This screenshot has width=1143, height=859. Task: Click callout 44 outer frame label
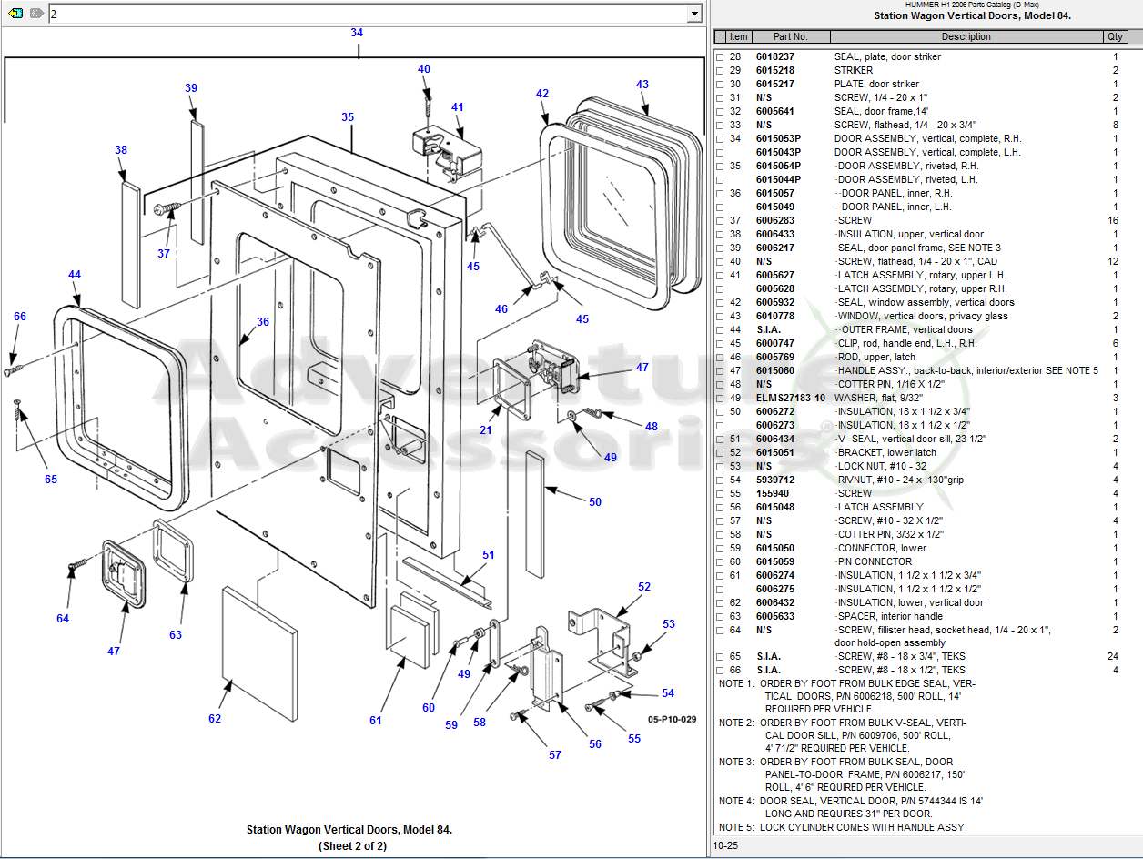[75, 275]
